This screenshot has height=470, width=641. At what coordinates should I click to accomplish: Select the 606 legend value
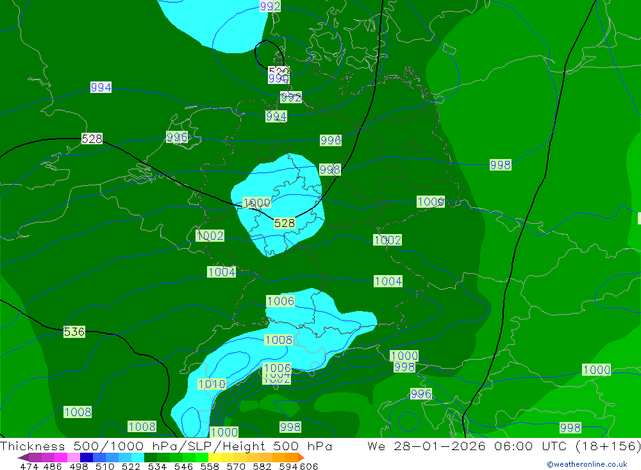[x=309, y=466]
